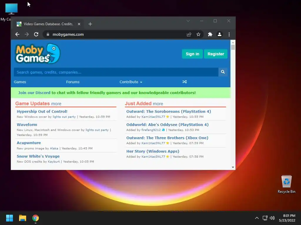The image size is (301, 225).
Task: Expand the Contribute dropdown menu
Action: point(131,82)
